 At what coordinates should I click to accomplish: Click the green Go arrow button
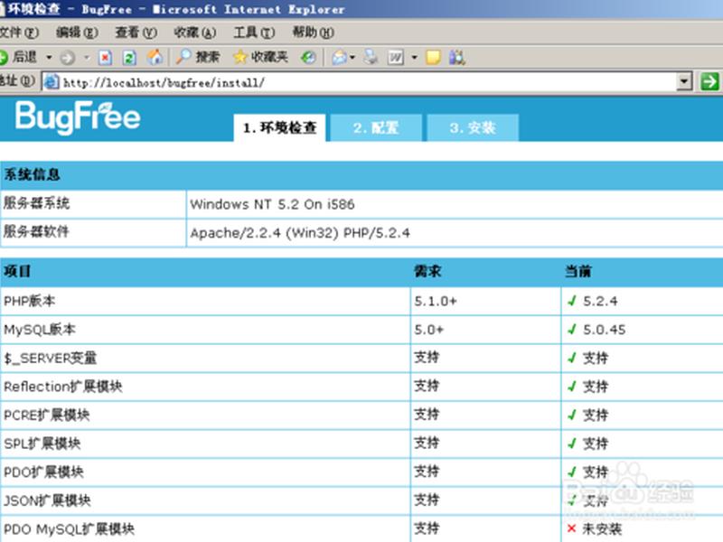[x=709, y=82]
